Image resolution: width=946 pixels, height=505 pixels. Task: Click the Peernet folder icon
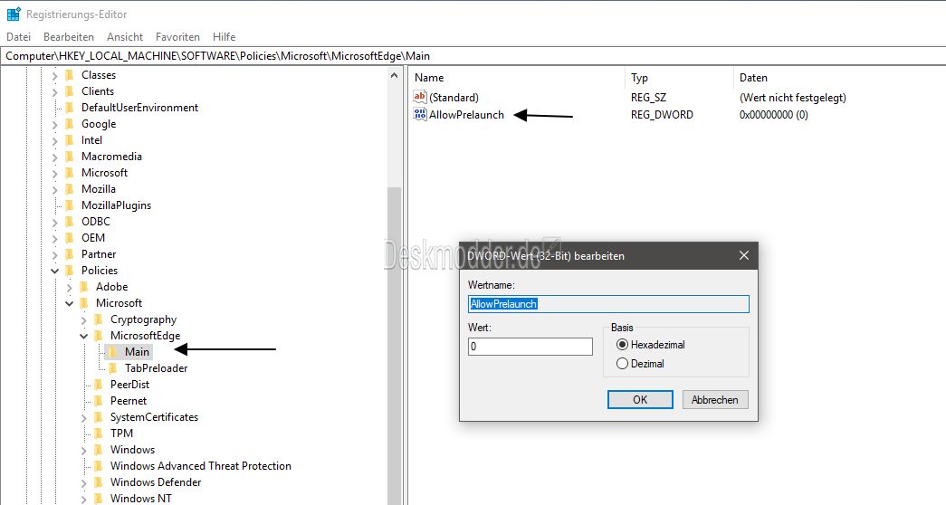click(x=99, y=401)
